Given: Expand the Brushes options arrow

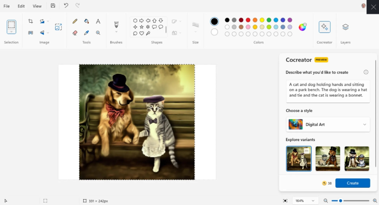Looking at the screenshot, I should pyautogui.click(x=116, y=32).
